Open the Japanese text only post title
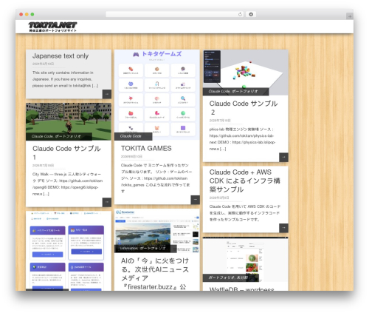The image size is (369, 313). click(x=61, y=56)
